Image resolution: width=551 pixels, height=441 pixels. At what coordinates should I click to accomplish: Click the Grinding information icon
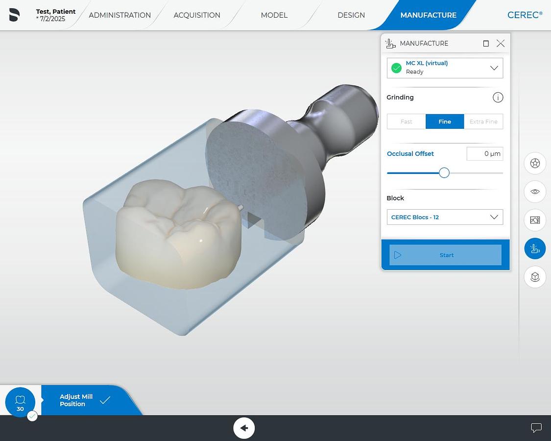pos(498,97)
